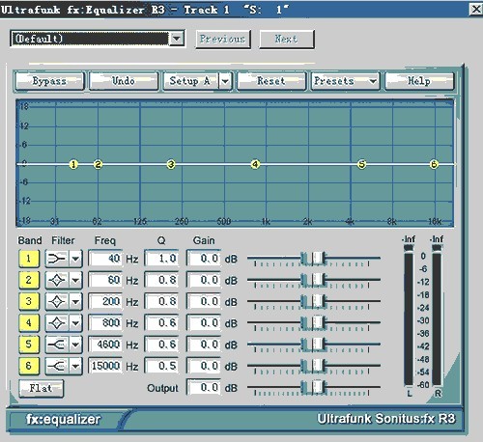The width and height of the screenshot is (483, 442).
Task: Toggle the Bypass button
Action: (49, 81)
